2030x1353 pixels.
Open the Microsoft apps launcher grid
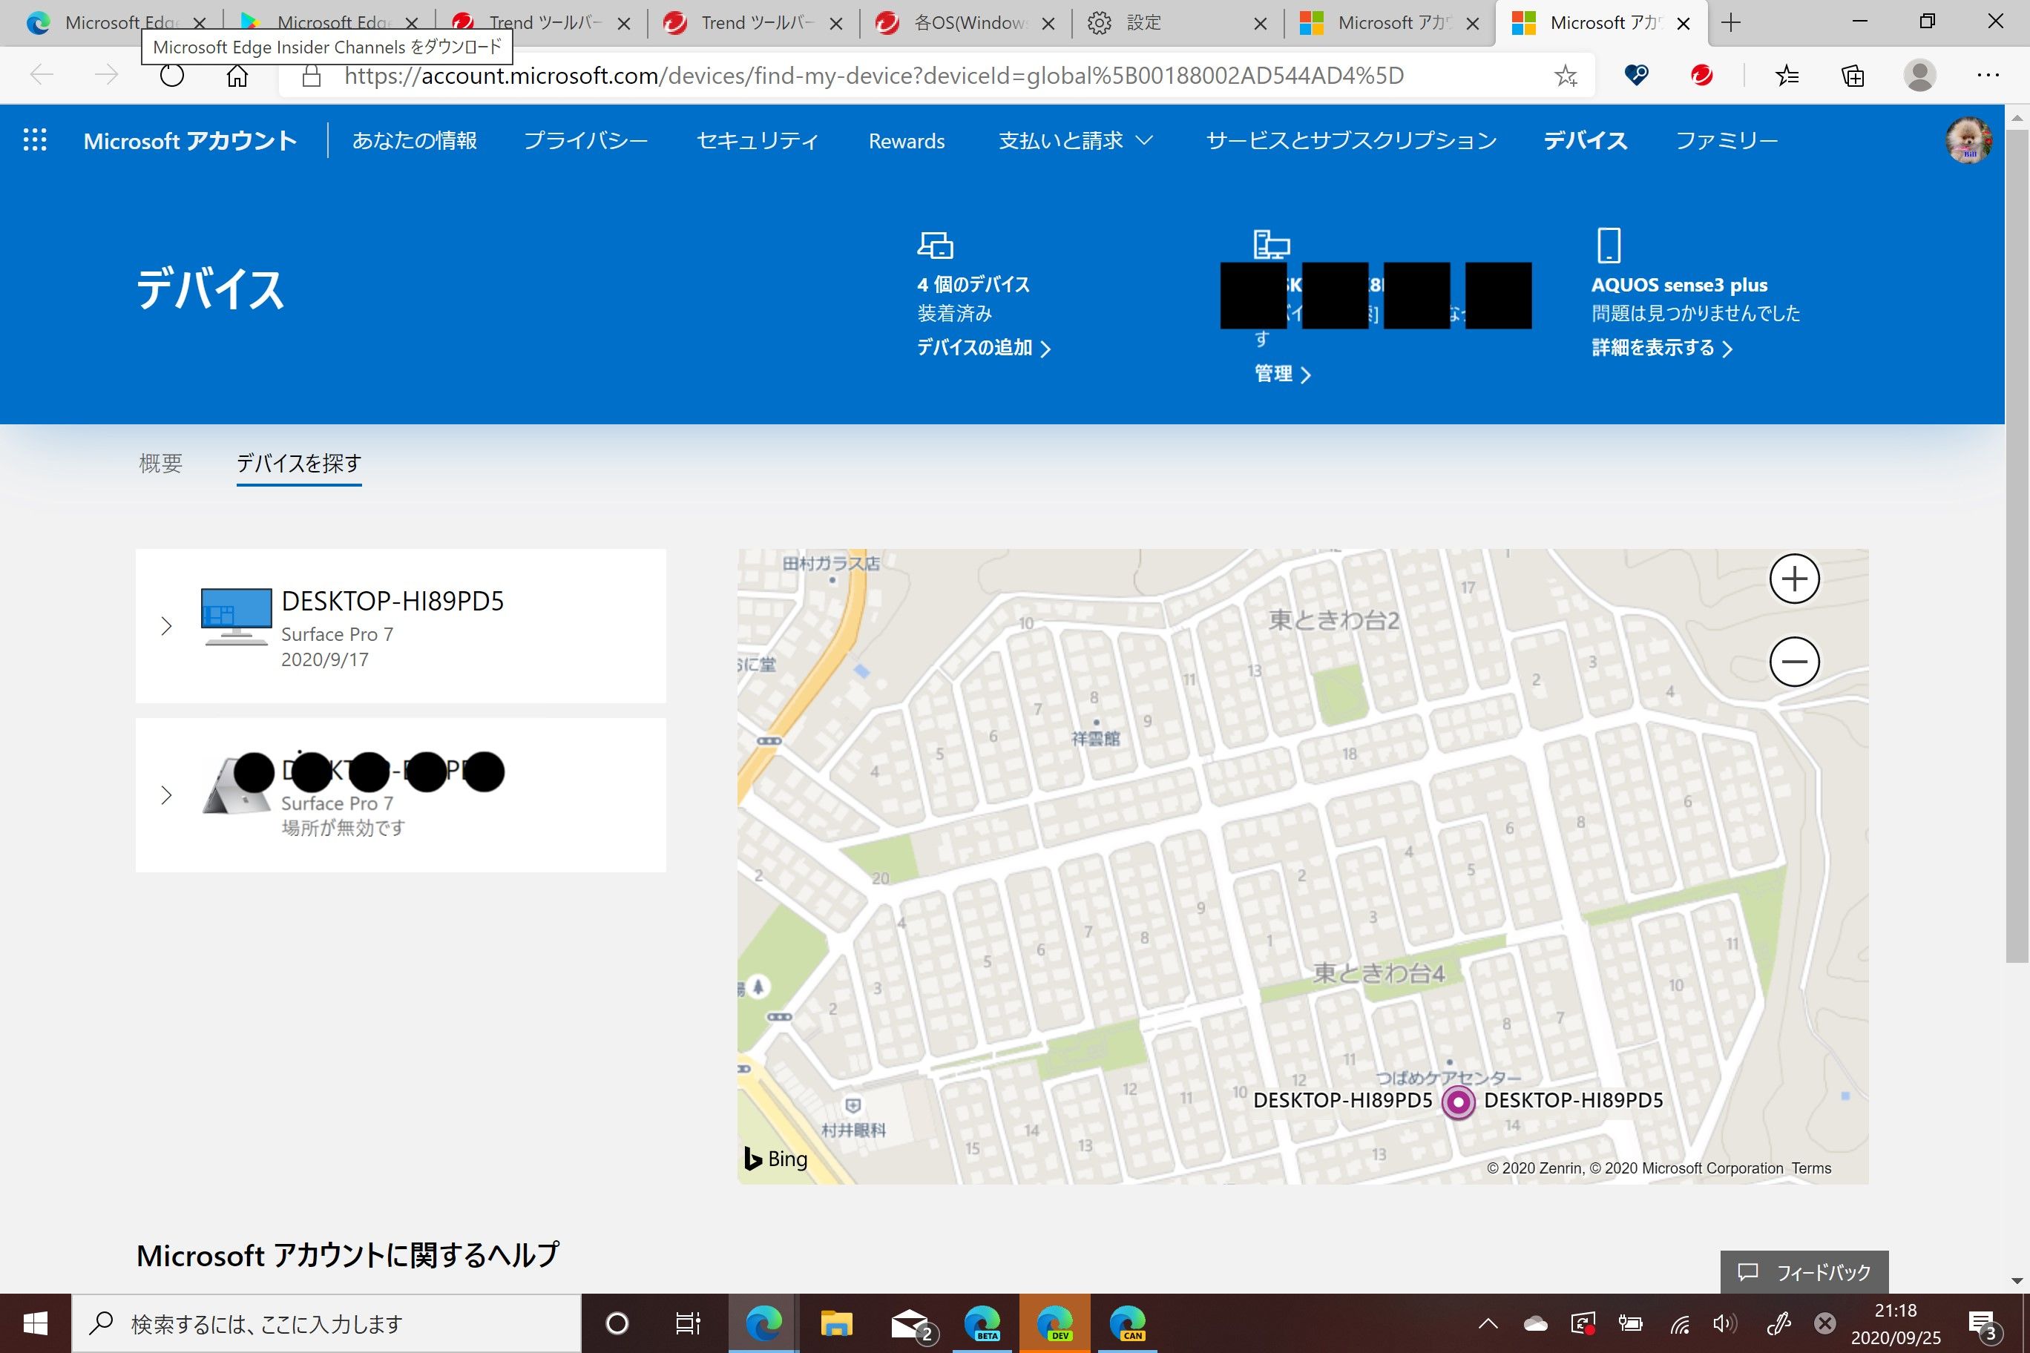(x=35, y=139)
